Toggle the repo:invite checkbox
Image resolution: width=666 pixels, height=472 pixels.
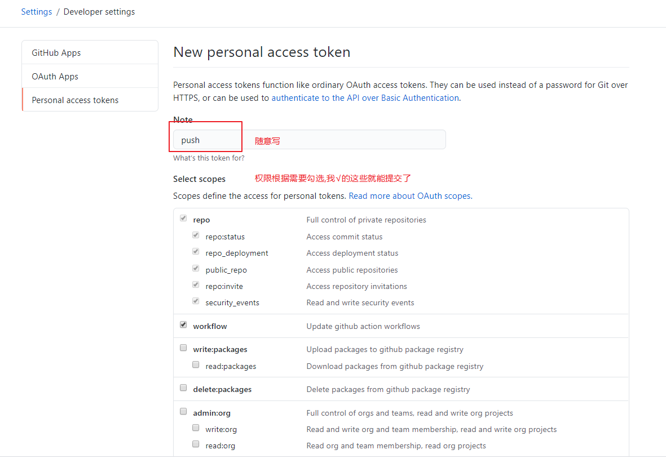pyautogui.click(x=196, y=285)
